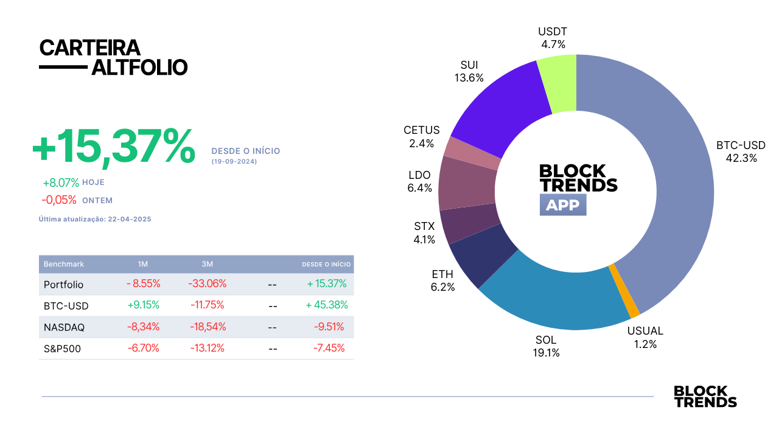The image size is (779, 438).
Task: Select the NASDAQ benchmark row
Action: tap(196, 327)
